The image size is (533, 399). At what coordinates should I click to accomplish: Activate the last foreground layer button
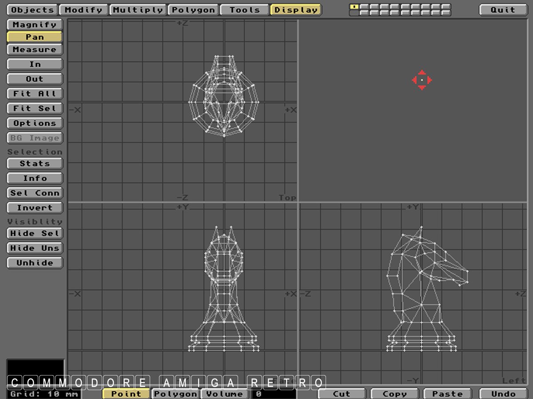click(446, 7)
